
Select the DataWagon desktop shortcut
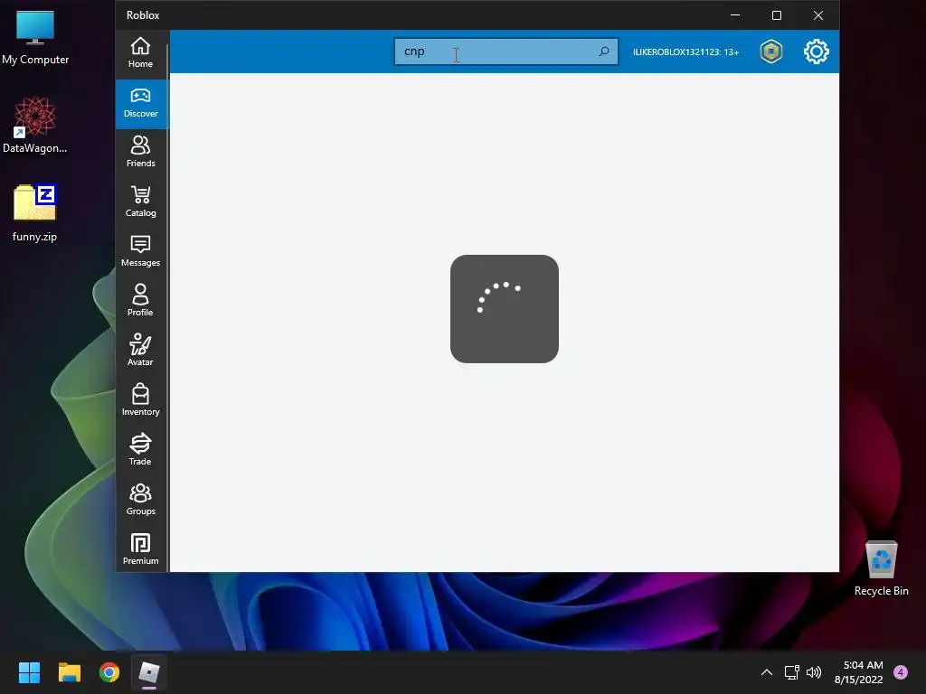[x=35, y=125]
